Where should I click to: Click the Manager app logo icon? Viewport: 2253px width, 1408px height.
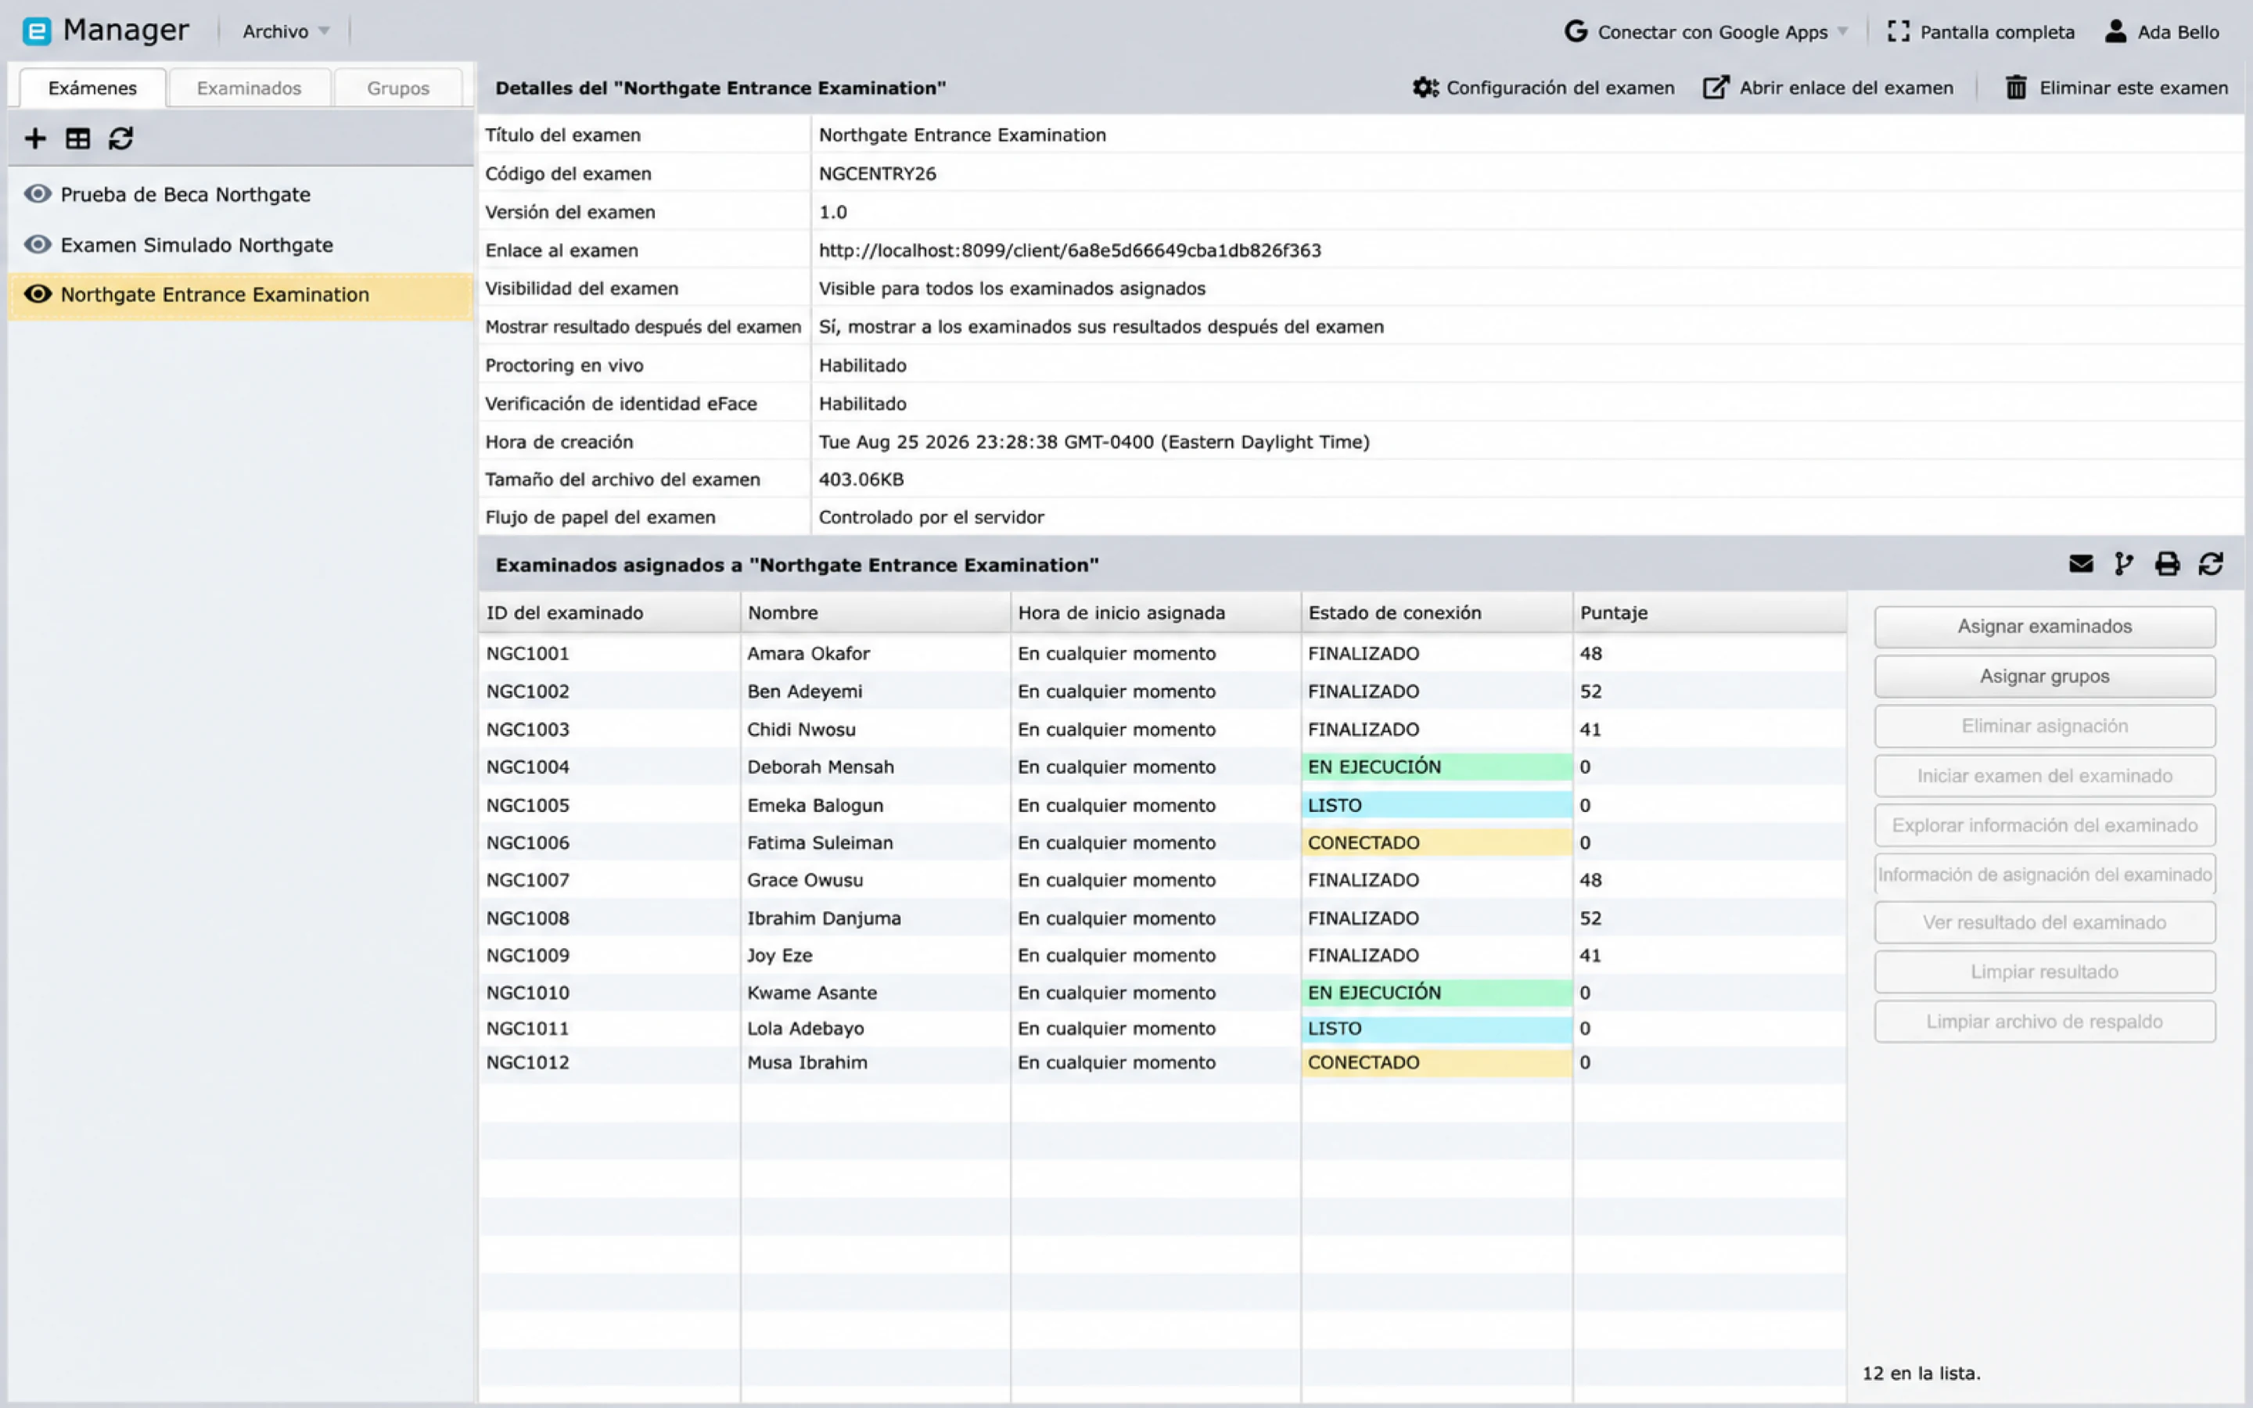tap(38, 31)
